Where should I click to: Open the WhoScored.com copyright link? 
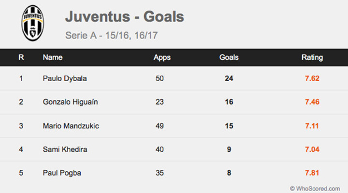pyautogui.click(x=315, y=189)
